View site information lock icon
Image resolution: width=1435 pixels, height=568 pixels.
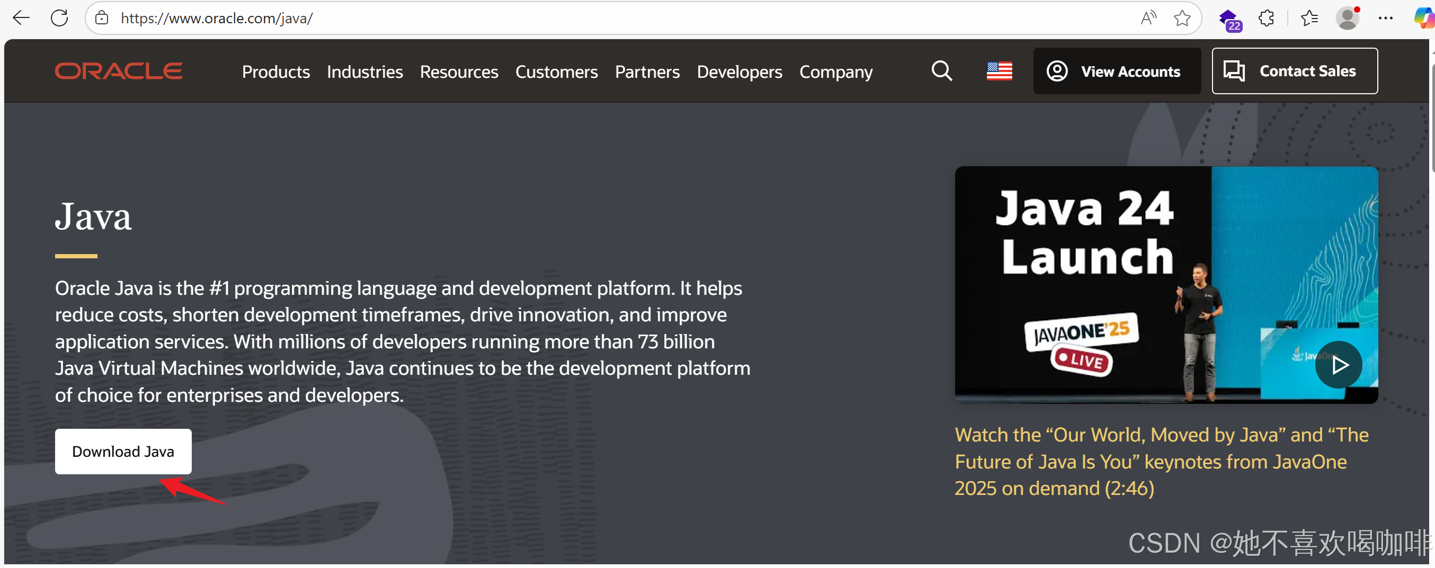101,19
